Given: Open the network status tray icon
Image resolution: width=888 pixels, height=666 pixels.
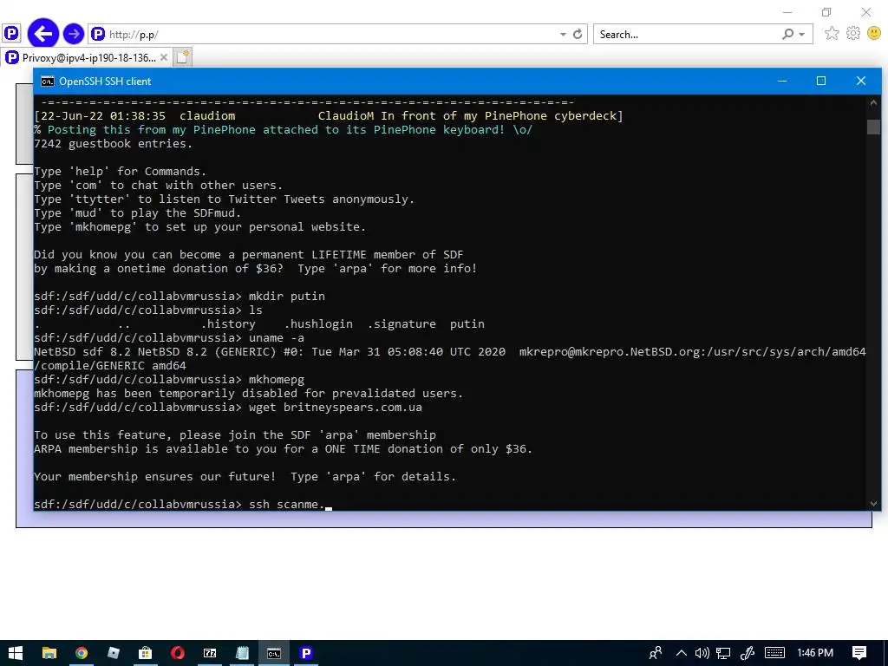Looking at the screenshot, I should point(723,653).
